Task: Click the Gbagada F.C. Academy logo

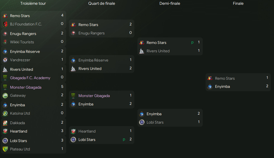Action: [5, 78]
